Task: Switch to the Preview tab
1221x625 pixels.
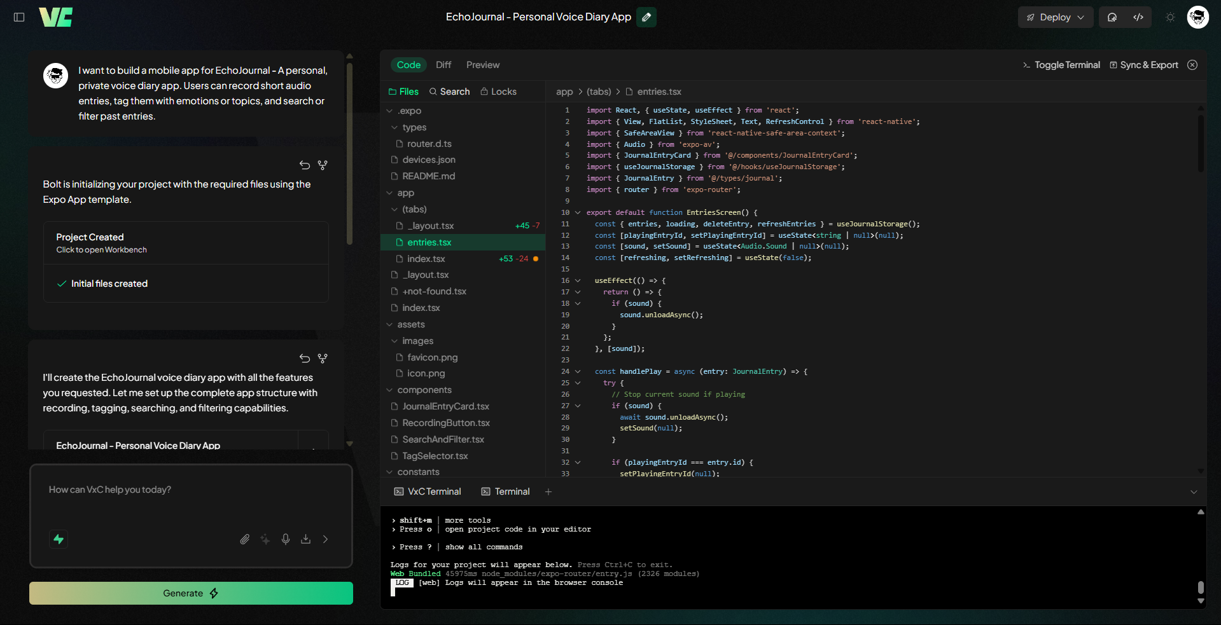Action: tap(483, 65)
